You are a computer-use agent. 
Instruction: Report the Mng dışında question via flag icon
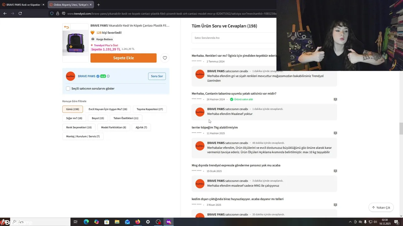click(335, 171)
